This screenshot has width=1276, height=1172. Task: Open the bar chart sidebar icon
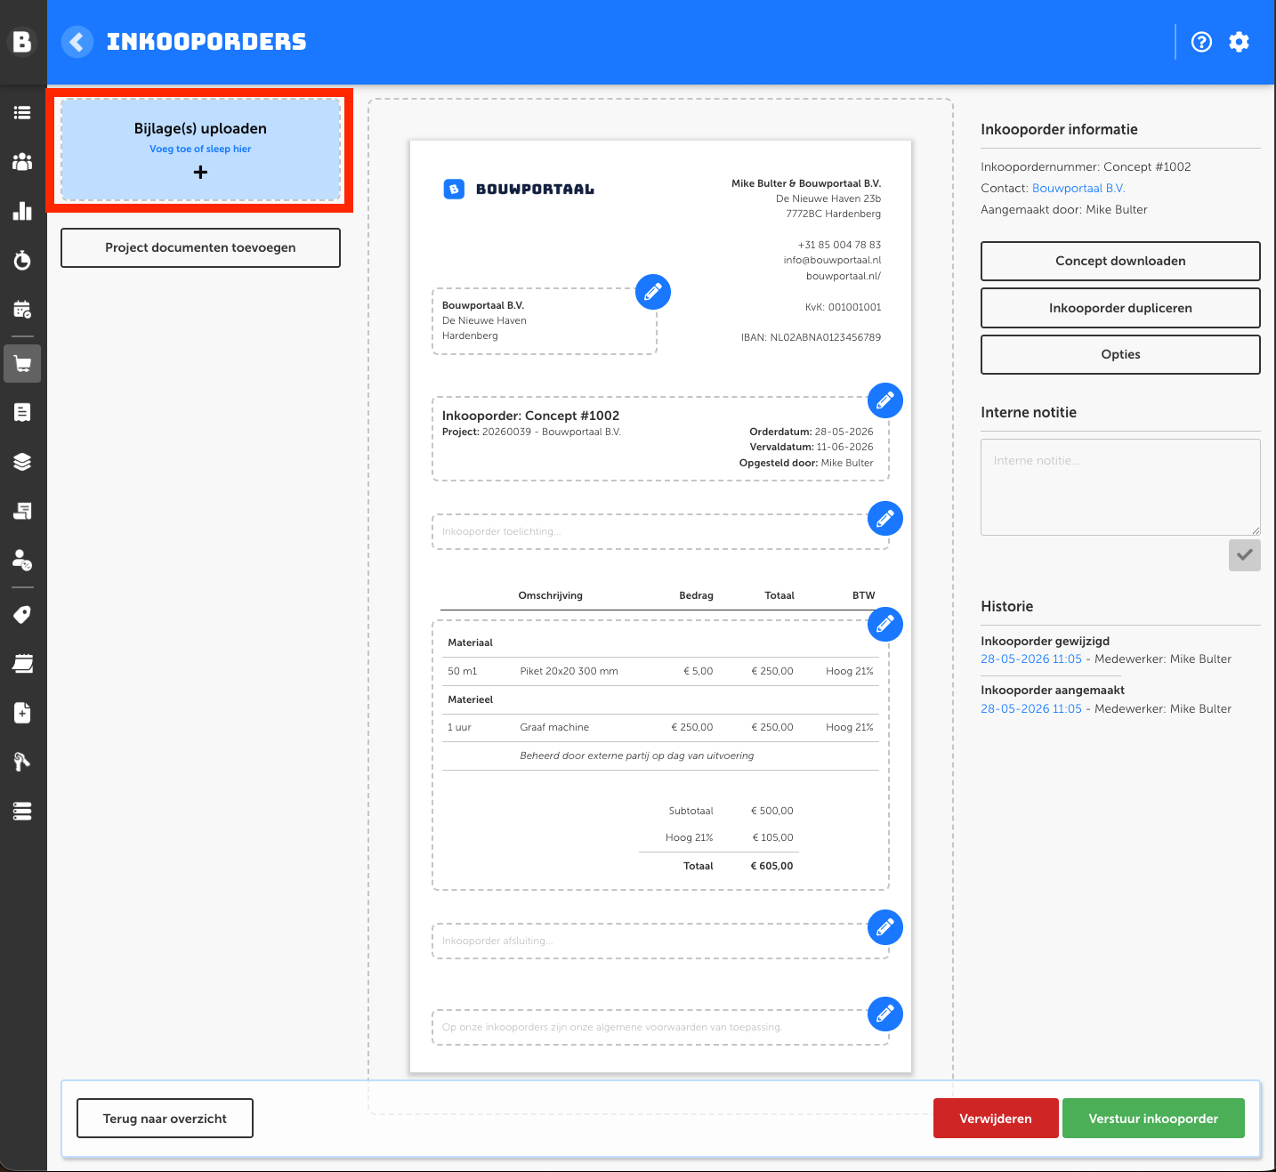(22, 211)
